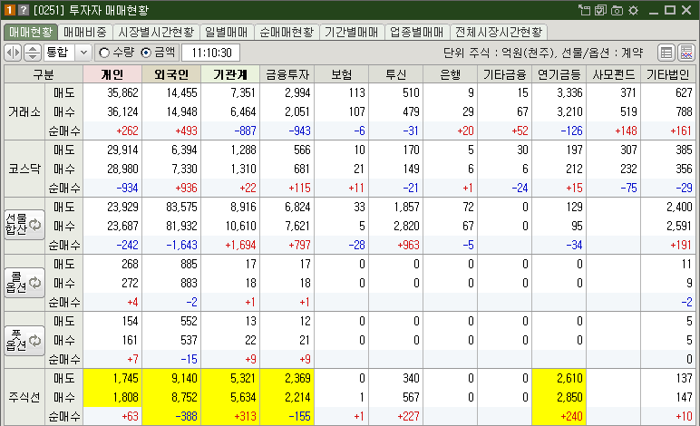Click the +963 투신 선물 net value

408,245
